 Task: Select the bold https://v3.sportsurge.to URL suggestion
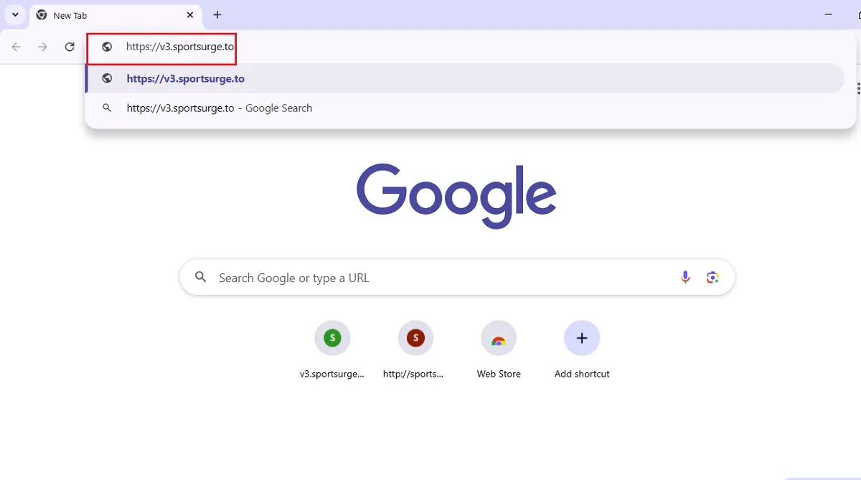pos(186,79)
